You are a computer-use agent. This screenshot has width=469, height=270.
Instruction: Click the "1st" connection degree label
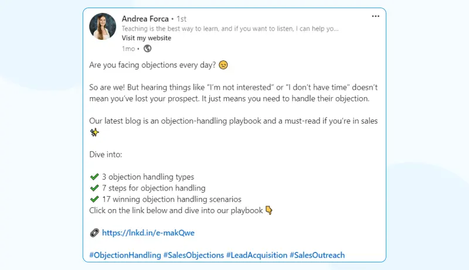pyautogui.click(x=182, y=19)
